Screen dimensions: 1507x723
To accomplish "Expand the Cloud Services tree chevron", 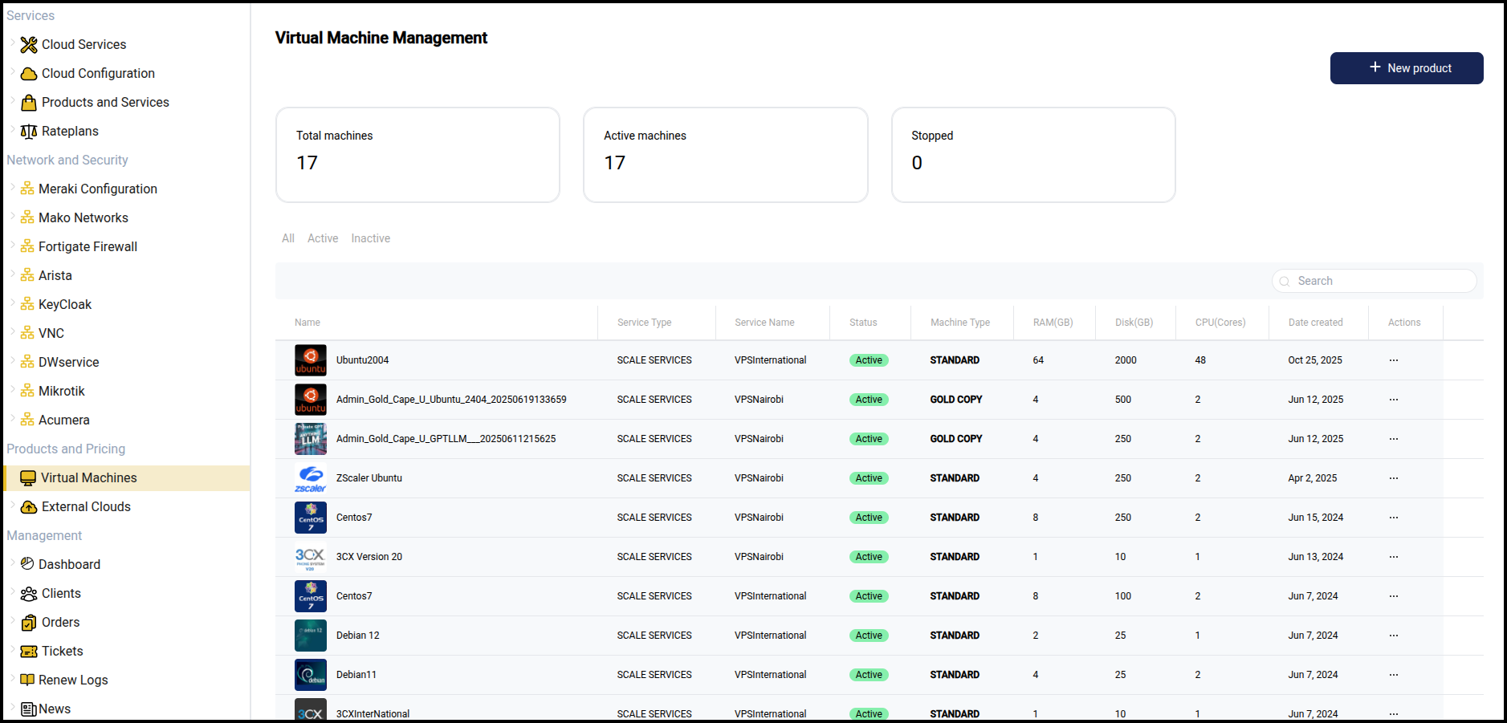I will point(13,43).
